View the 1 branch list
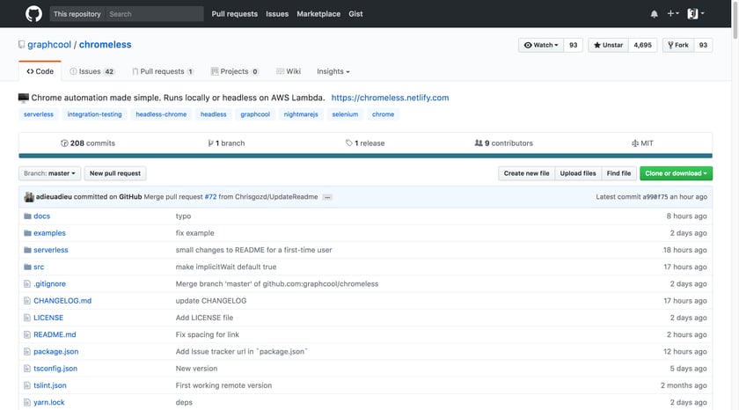Viewport: 739px width, 410px height. tap(226, 143)
